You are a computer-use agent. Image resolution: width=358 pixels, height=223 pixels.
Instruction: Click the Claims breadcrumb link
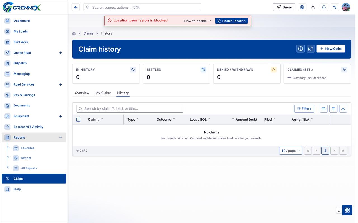pyautogui.click(x=88, y=33)
